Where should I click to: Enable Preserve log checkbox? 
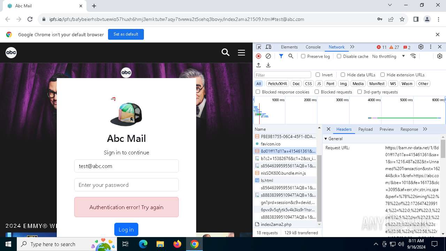pos(303,56)
